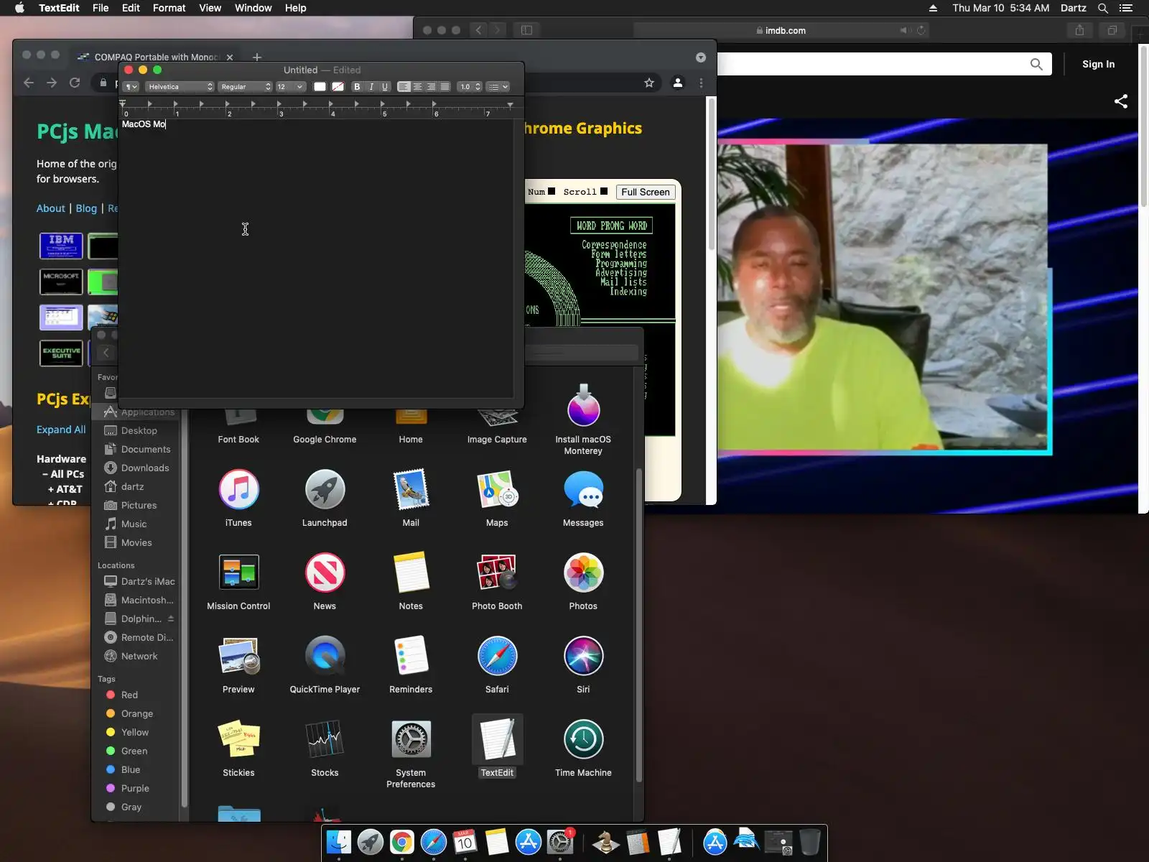The image size is (1149, 862).
Task: Open the paragraph styles dropdown in TextEdit
Action: pyautogui.click(x=131, y=87)
